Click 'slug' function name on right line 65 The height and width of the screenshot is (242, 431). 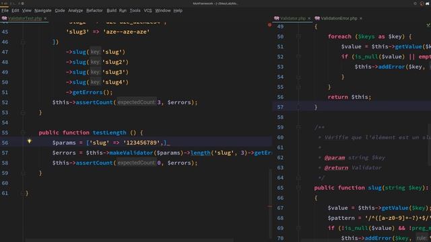click(x=374, y=188)
